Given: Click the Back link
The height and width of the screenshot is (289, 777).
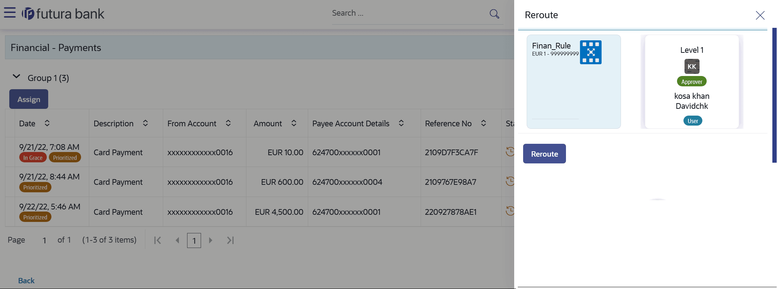Looking at the screenshot, I should (26, 281).
